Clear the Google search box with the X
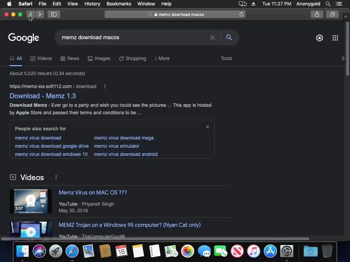Screen dimensions: 350x262 (213, 38)
